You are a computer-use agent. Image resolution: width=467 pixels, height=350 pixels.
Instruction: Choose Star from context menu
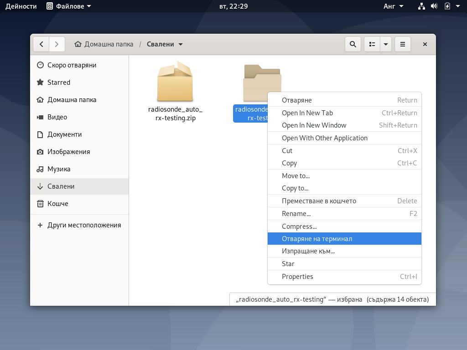point(345,264)
